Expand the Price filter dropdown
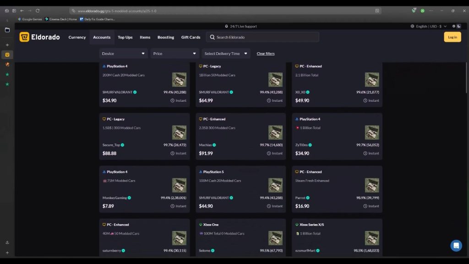Image resolution: width=469 pixels, height=264 pixels. tap(175, 54)
